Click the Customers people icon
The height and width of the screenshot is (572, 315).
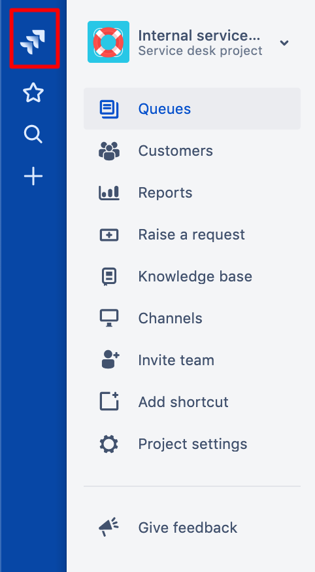click(x=109, y=151)
